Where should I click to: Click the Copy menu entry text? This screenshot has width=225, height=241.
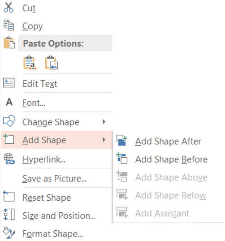32,26
